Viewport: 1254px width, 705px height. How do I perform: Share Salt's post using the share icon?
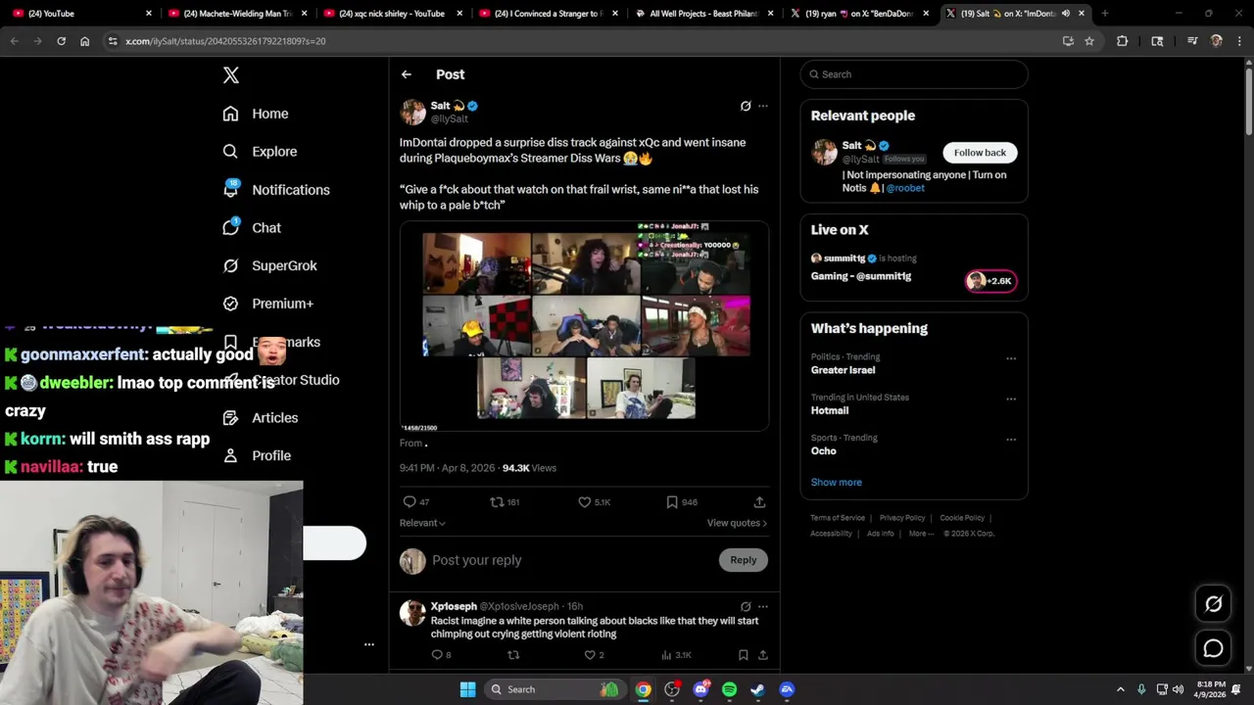tap(759, 501)
